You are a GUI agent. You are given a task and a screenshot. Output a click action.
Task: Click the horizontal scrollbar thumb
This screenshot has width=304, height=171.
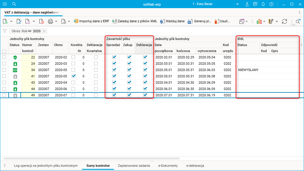92,159
